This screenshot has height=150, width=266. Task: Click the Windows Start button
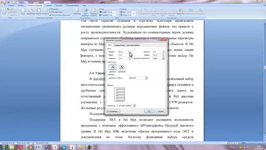[x=3, y=147]
